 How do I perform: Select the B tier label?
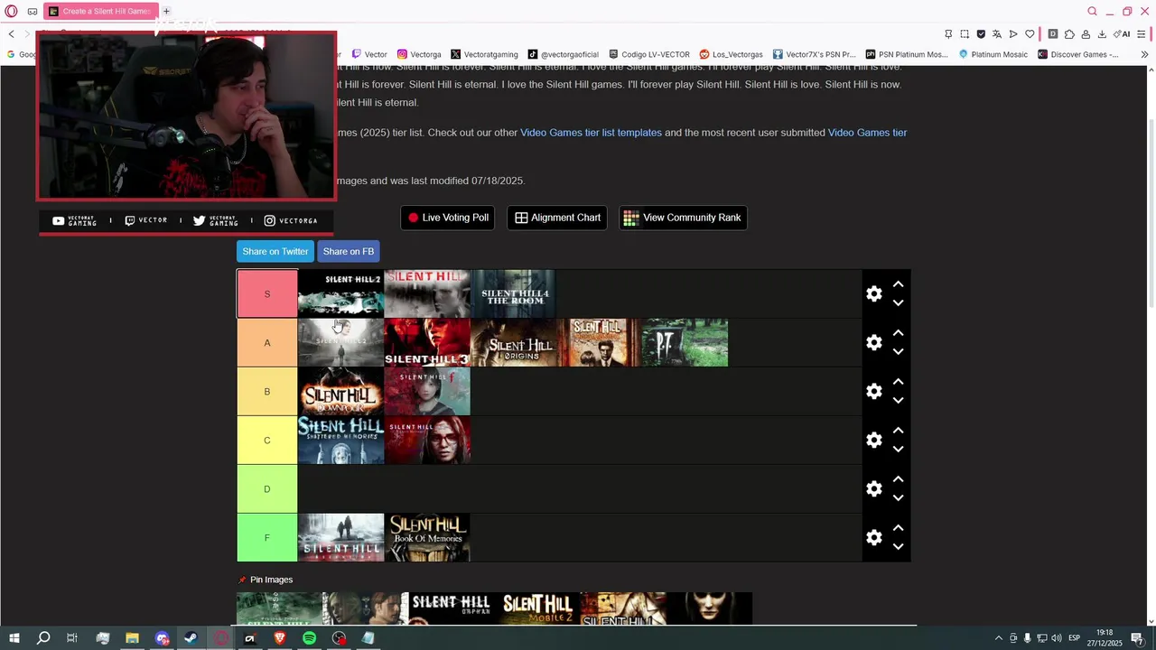tap(267, 392)
